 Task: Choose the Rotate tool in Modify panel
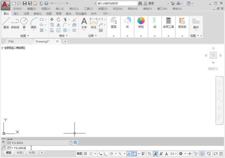click(58, 19)
